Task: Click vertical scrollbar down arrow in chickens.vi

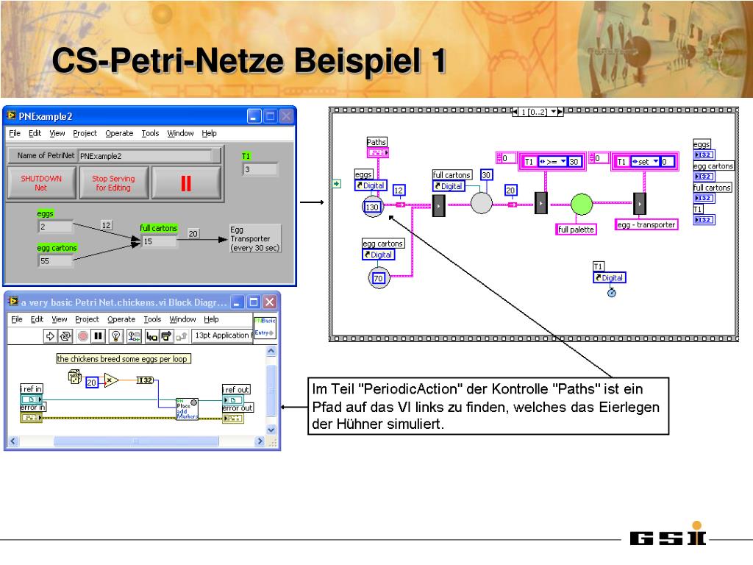Action: 271,430
